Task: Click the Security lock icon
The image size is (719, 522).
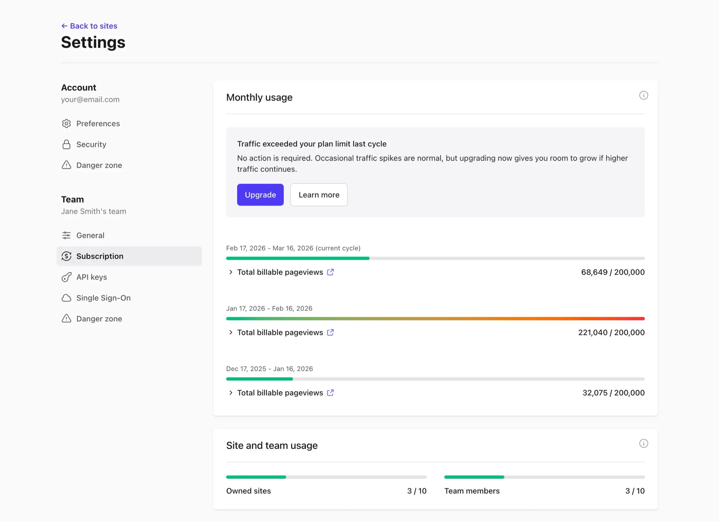Action: (x=67, y=144)
